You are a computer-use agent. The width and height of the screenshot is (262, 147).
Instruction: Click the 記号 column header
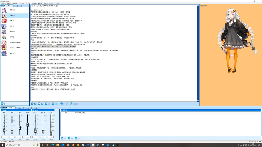coord(66,113)
